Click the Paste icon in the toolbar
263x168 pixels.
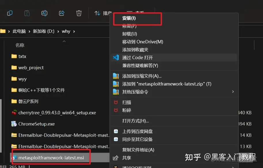click(27, 13)
